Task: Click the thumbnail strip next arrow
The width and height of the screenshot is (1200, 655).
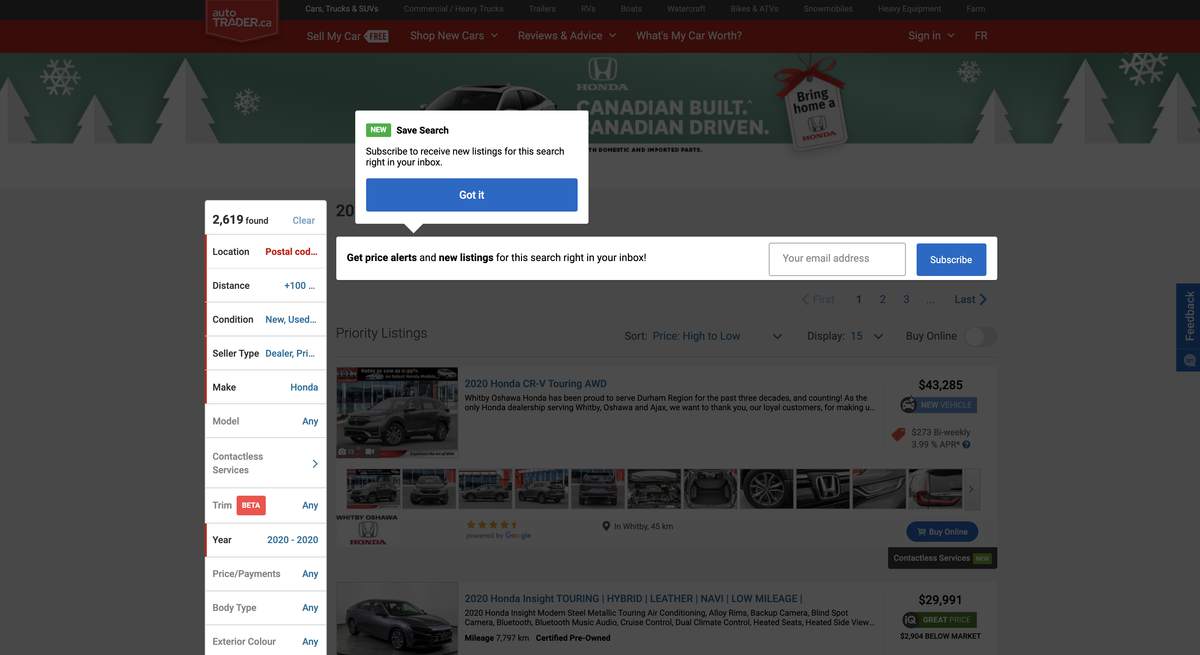Action: point(972,489)
